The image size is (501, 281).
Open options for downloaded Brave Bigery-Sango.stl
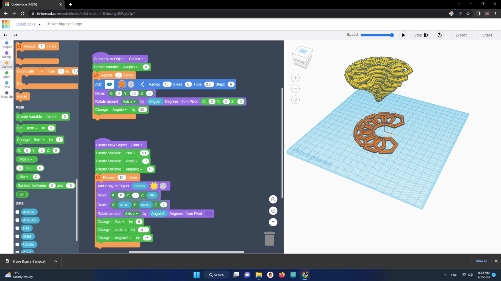tap(55, 261)
